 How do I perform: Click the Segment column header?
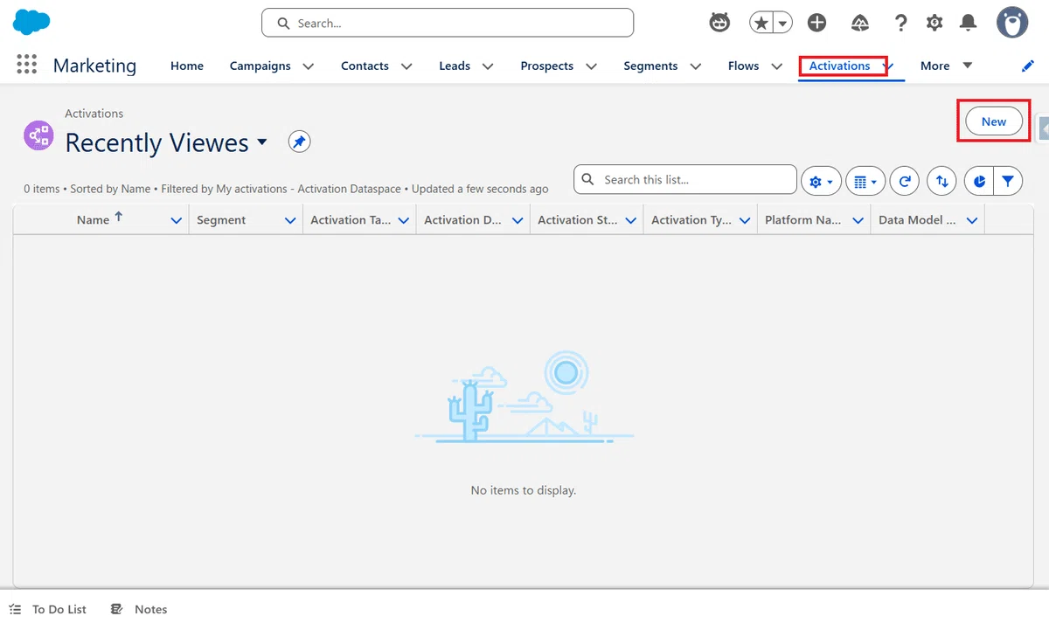click(x=221, y=220)
